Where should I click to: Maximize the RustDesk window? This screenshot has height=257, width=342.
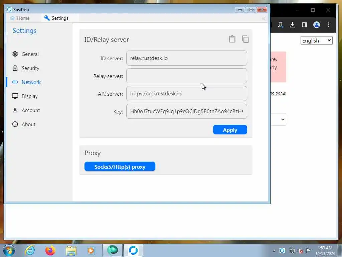coord(251,10)
